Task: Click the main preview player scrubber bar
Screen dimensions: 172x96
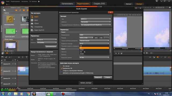Action: (x=157, y=50)
